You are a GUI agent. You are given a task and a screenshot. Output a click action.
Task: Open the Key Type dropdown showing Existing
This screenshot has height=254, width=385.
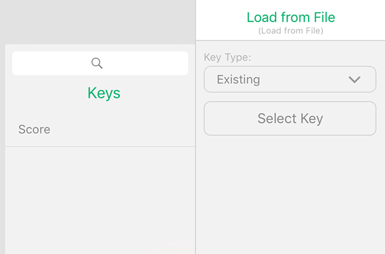coord(290,79)
